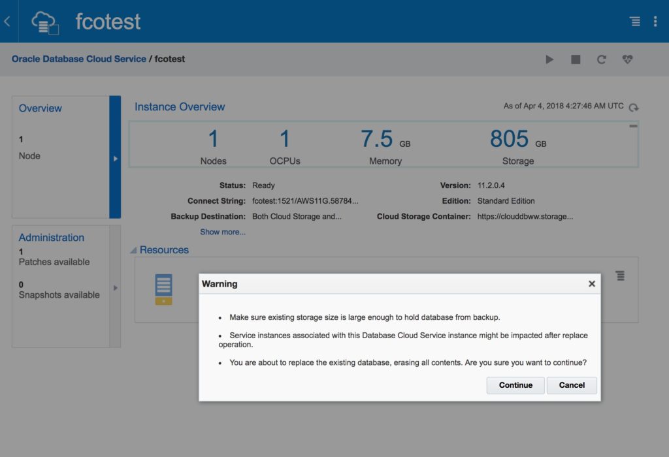Click the Stop service square icon

[x=576, y=59]
